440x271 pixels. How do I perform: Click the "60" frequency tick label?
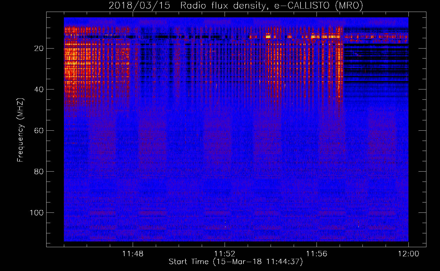click(39, 131)
